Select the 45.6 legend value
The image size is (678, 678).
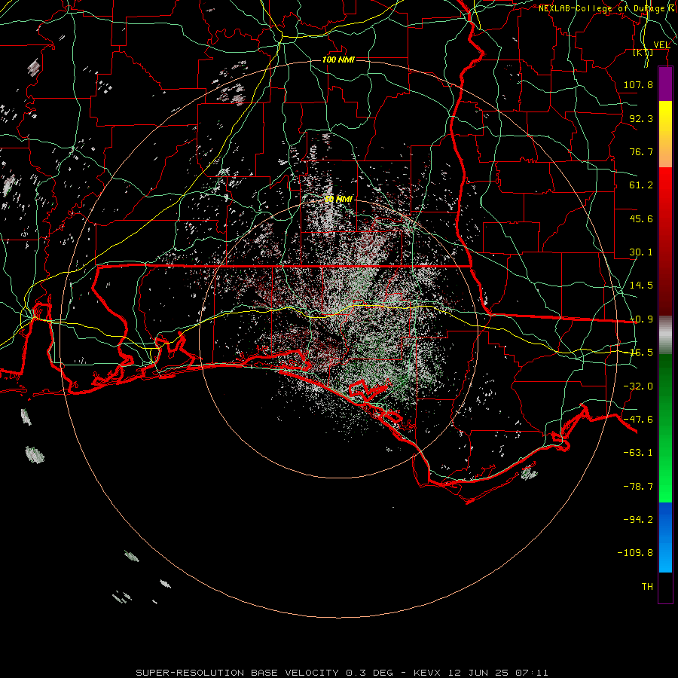tap(641, 218)
